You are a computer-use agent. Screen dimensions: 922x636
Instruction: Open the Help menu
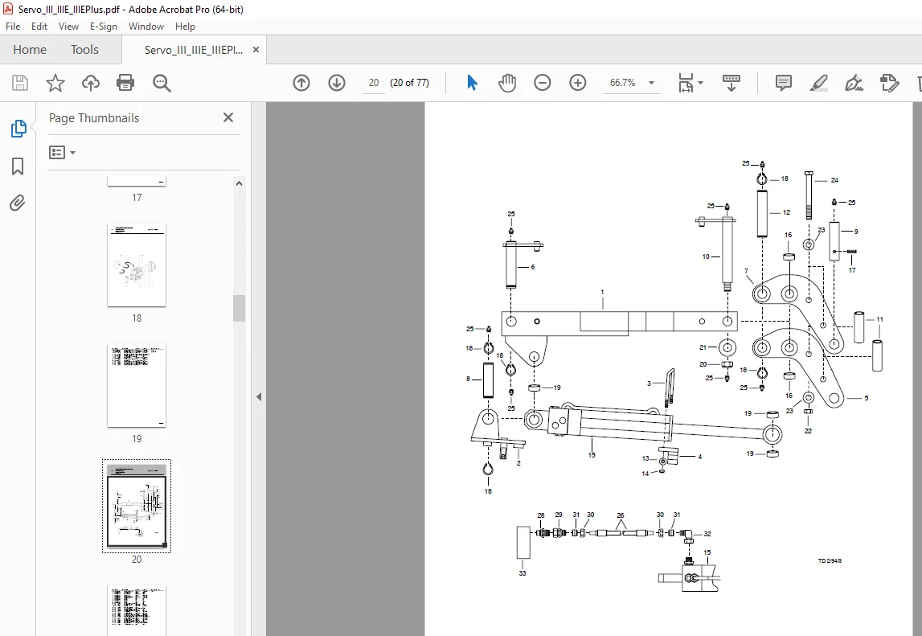[185, 27]
